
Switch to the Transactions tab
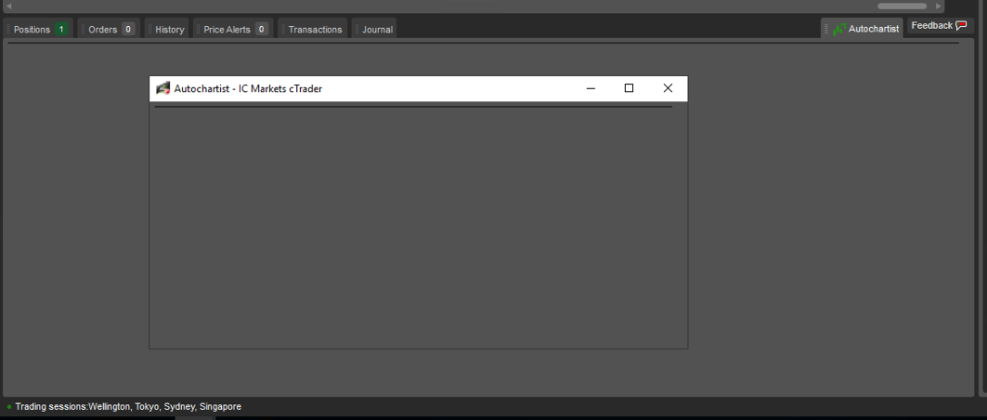click(x=313, y=29)
